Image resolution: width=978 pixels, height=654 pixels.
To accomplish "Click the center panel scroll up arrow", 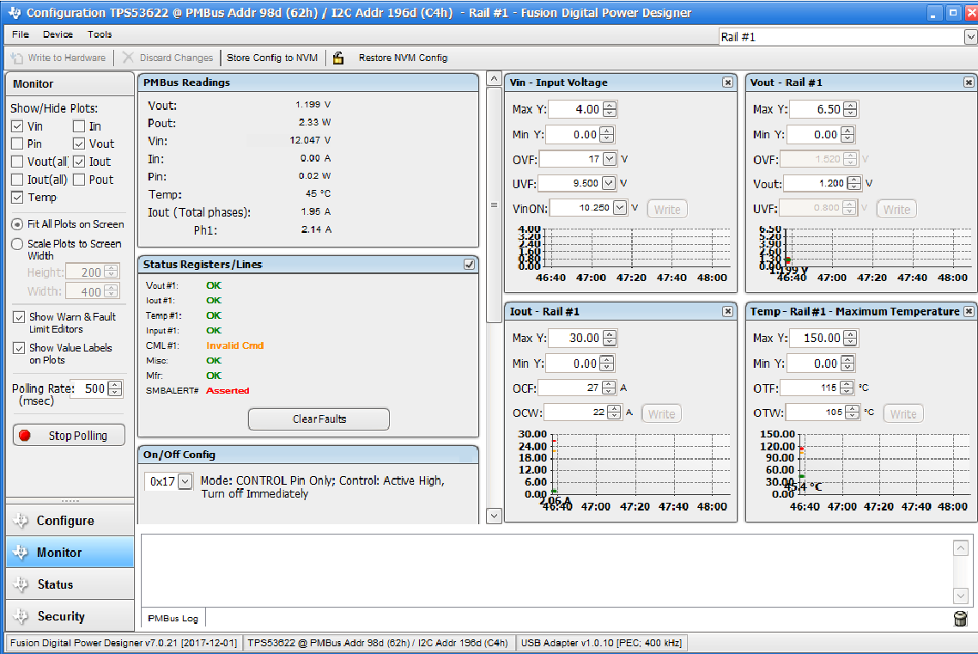I will pyautogui.click(x=494, y=79).
